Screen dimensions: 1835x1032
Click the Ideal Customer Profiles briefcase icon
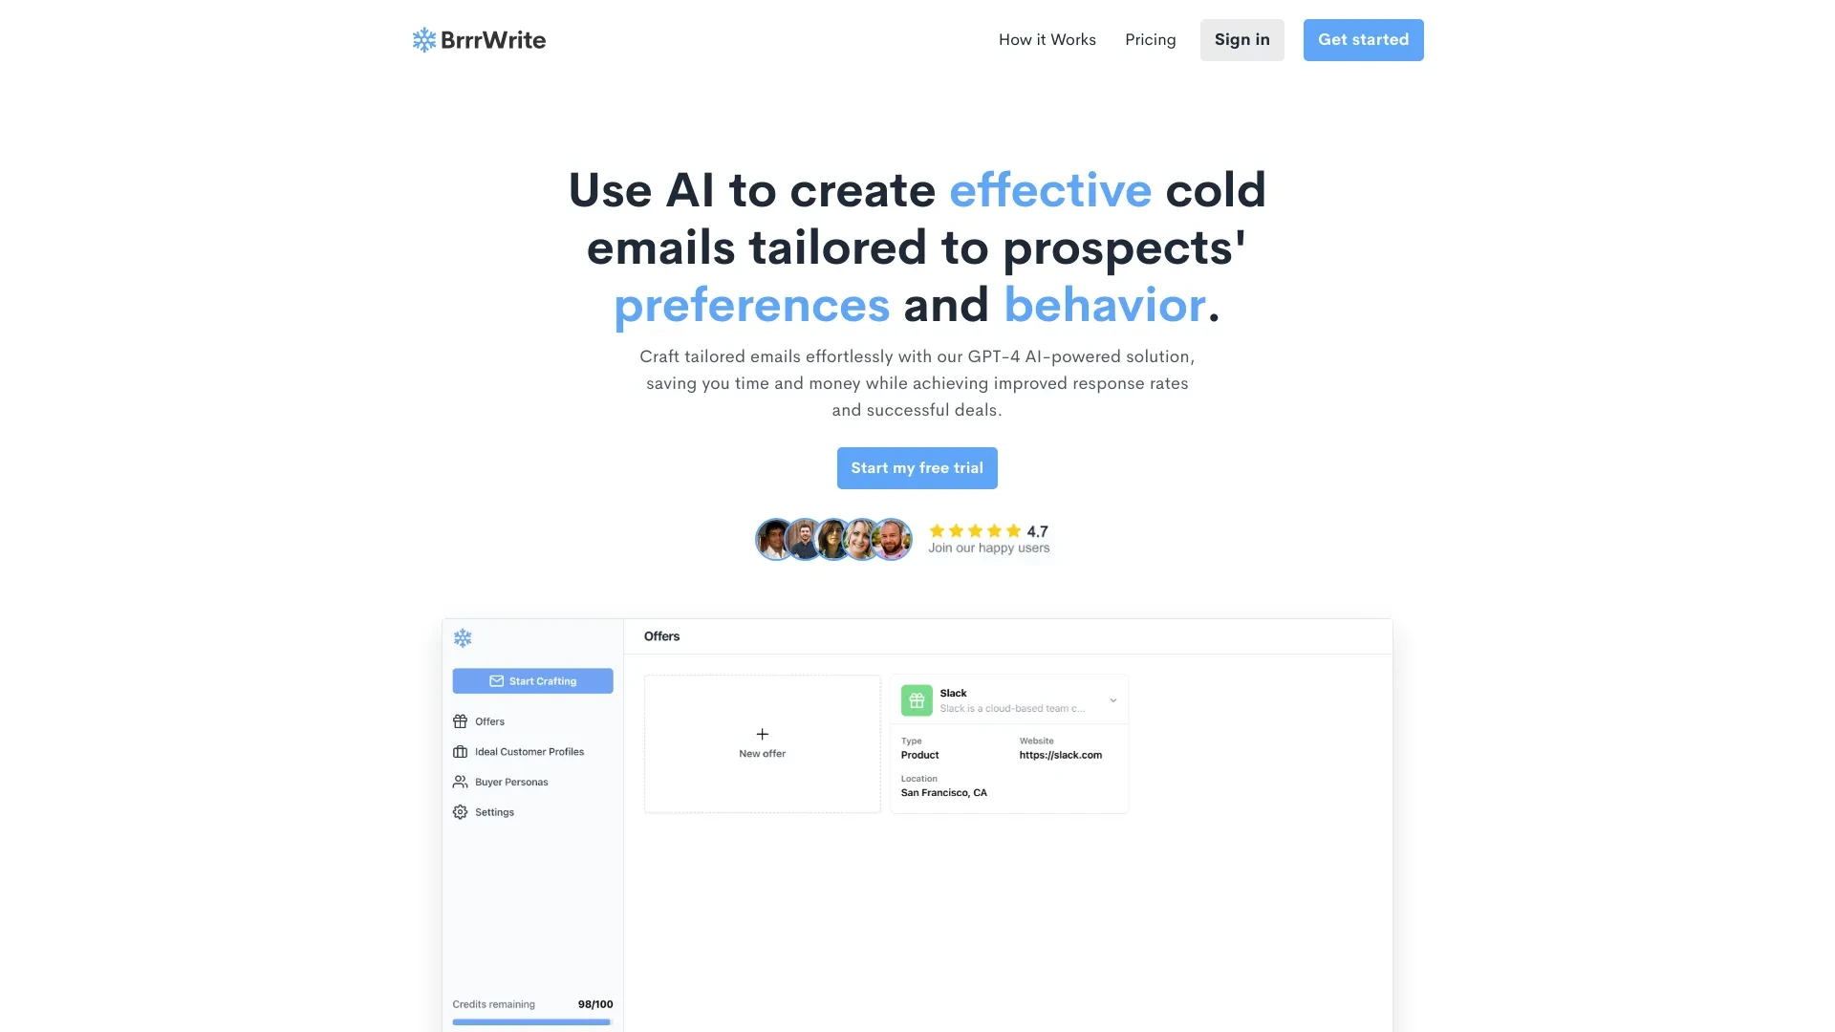[460, 751]
